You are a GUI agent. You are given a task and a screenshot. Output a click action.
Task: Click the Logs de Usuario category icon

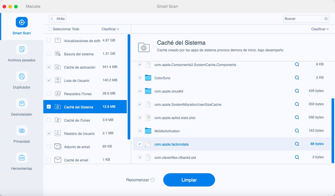point(58,80)
